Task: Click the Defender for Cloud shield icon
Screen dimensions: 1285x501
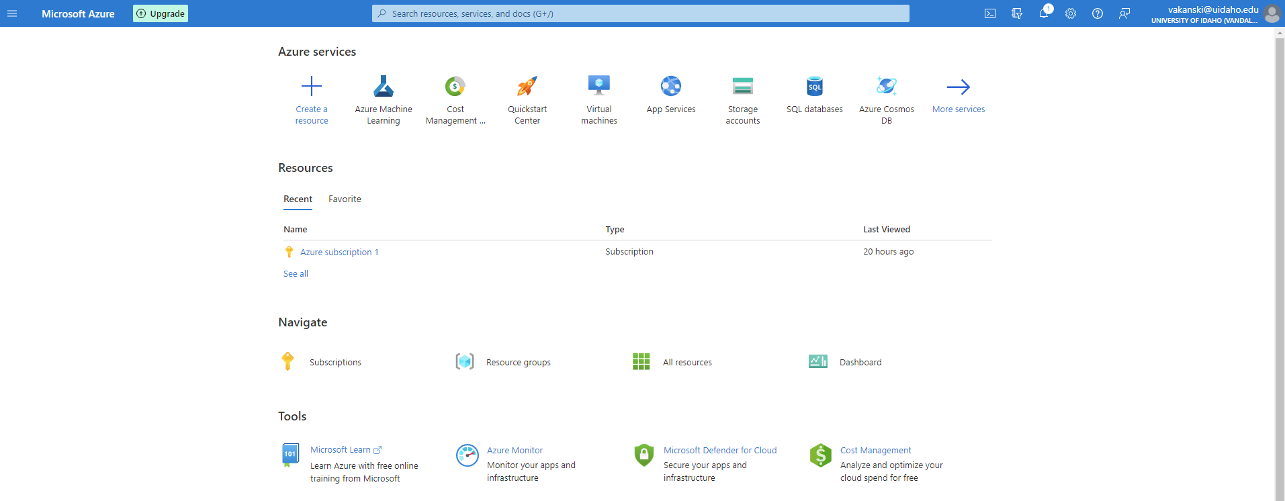Action: pyautogui.click(x=644, y=455)
